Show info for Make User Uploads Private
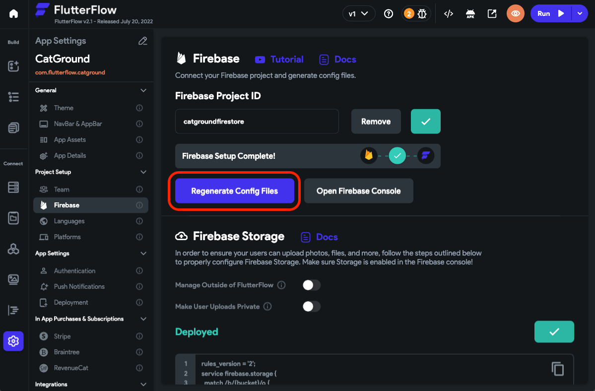 [x=267, y=307]
